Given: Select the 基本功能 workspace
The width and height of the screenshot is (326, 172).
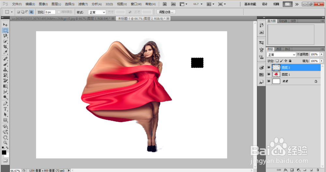Looking at the screenshot, I should (250, 4).
